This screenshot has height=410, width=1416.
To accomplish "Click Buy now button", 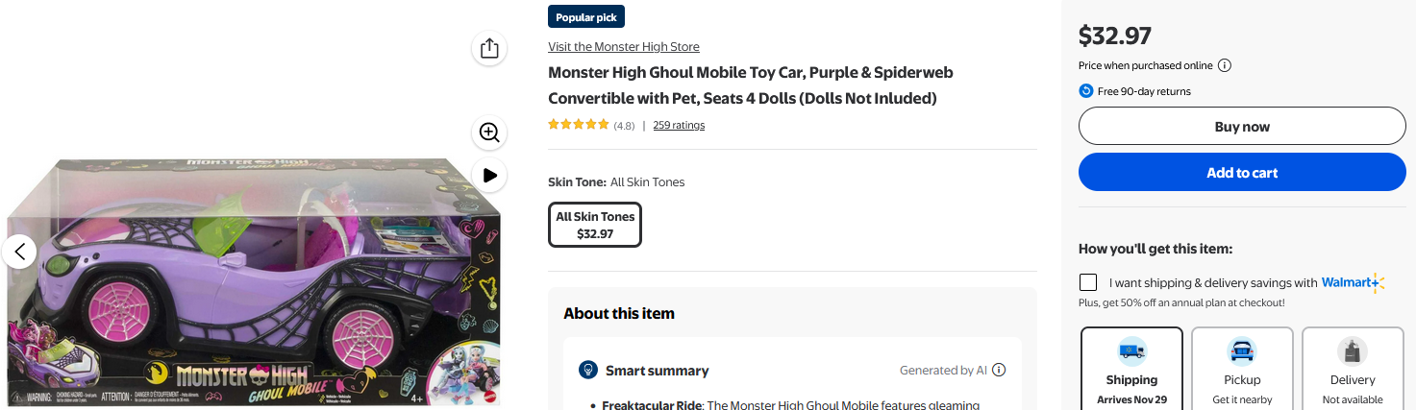I will click(x=1242, y=127).
